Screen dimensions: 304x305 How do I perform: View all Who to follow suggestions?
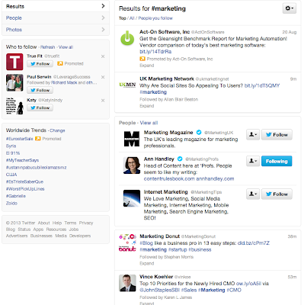(66, 47)
